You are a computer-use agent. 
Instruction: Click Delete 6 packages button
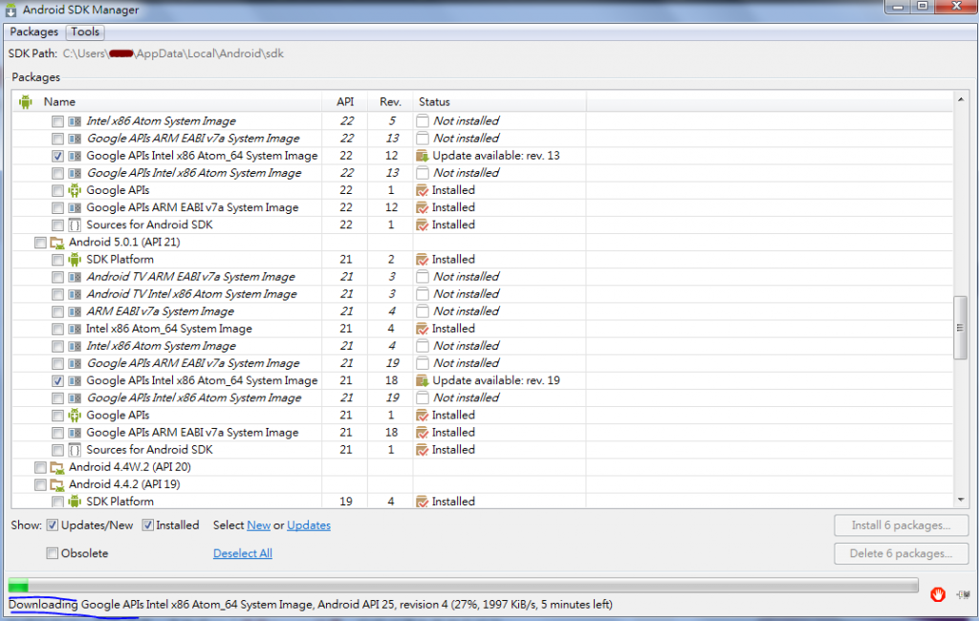(901, 553)
